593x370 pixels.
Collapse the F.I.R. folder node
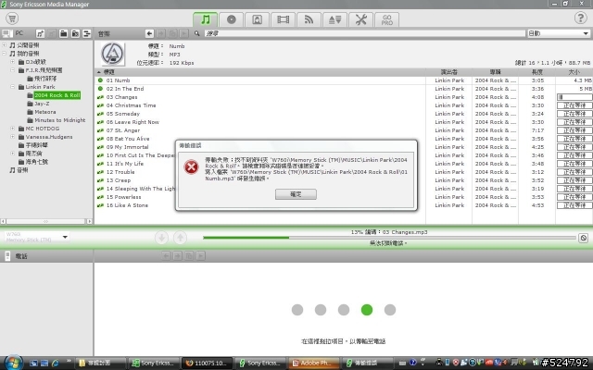tap(12, 70)
